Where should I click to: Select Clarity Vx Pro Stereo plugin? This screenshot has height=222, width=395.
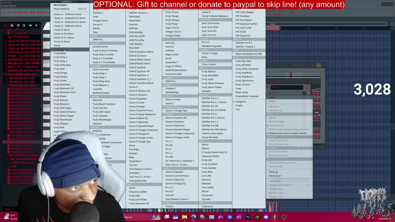click(64, 38)
